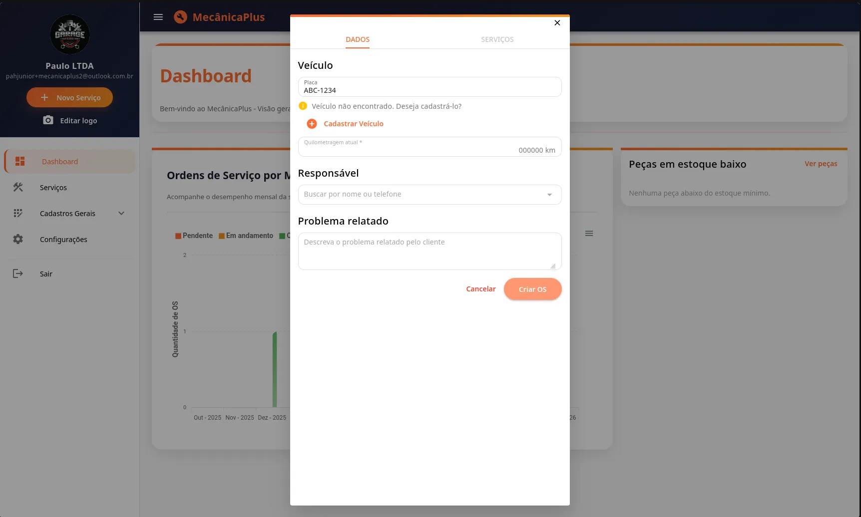The height and width of the screenshot is (517, 861).
Task: Open Serviços in the sidebar menu
Action: 70,187
